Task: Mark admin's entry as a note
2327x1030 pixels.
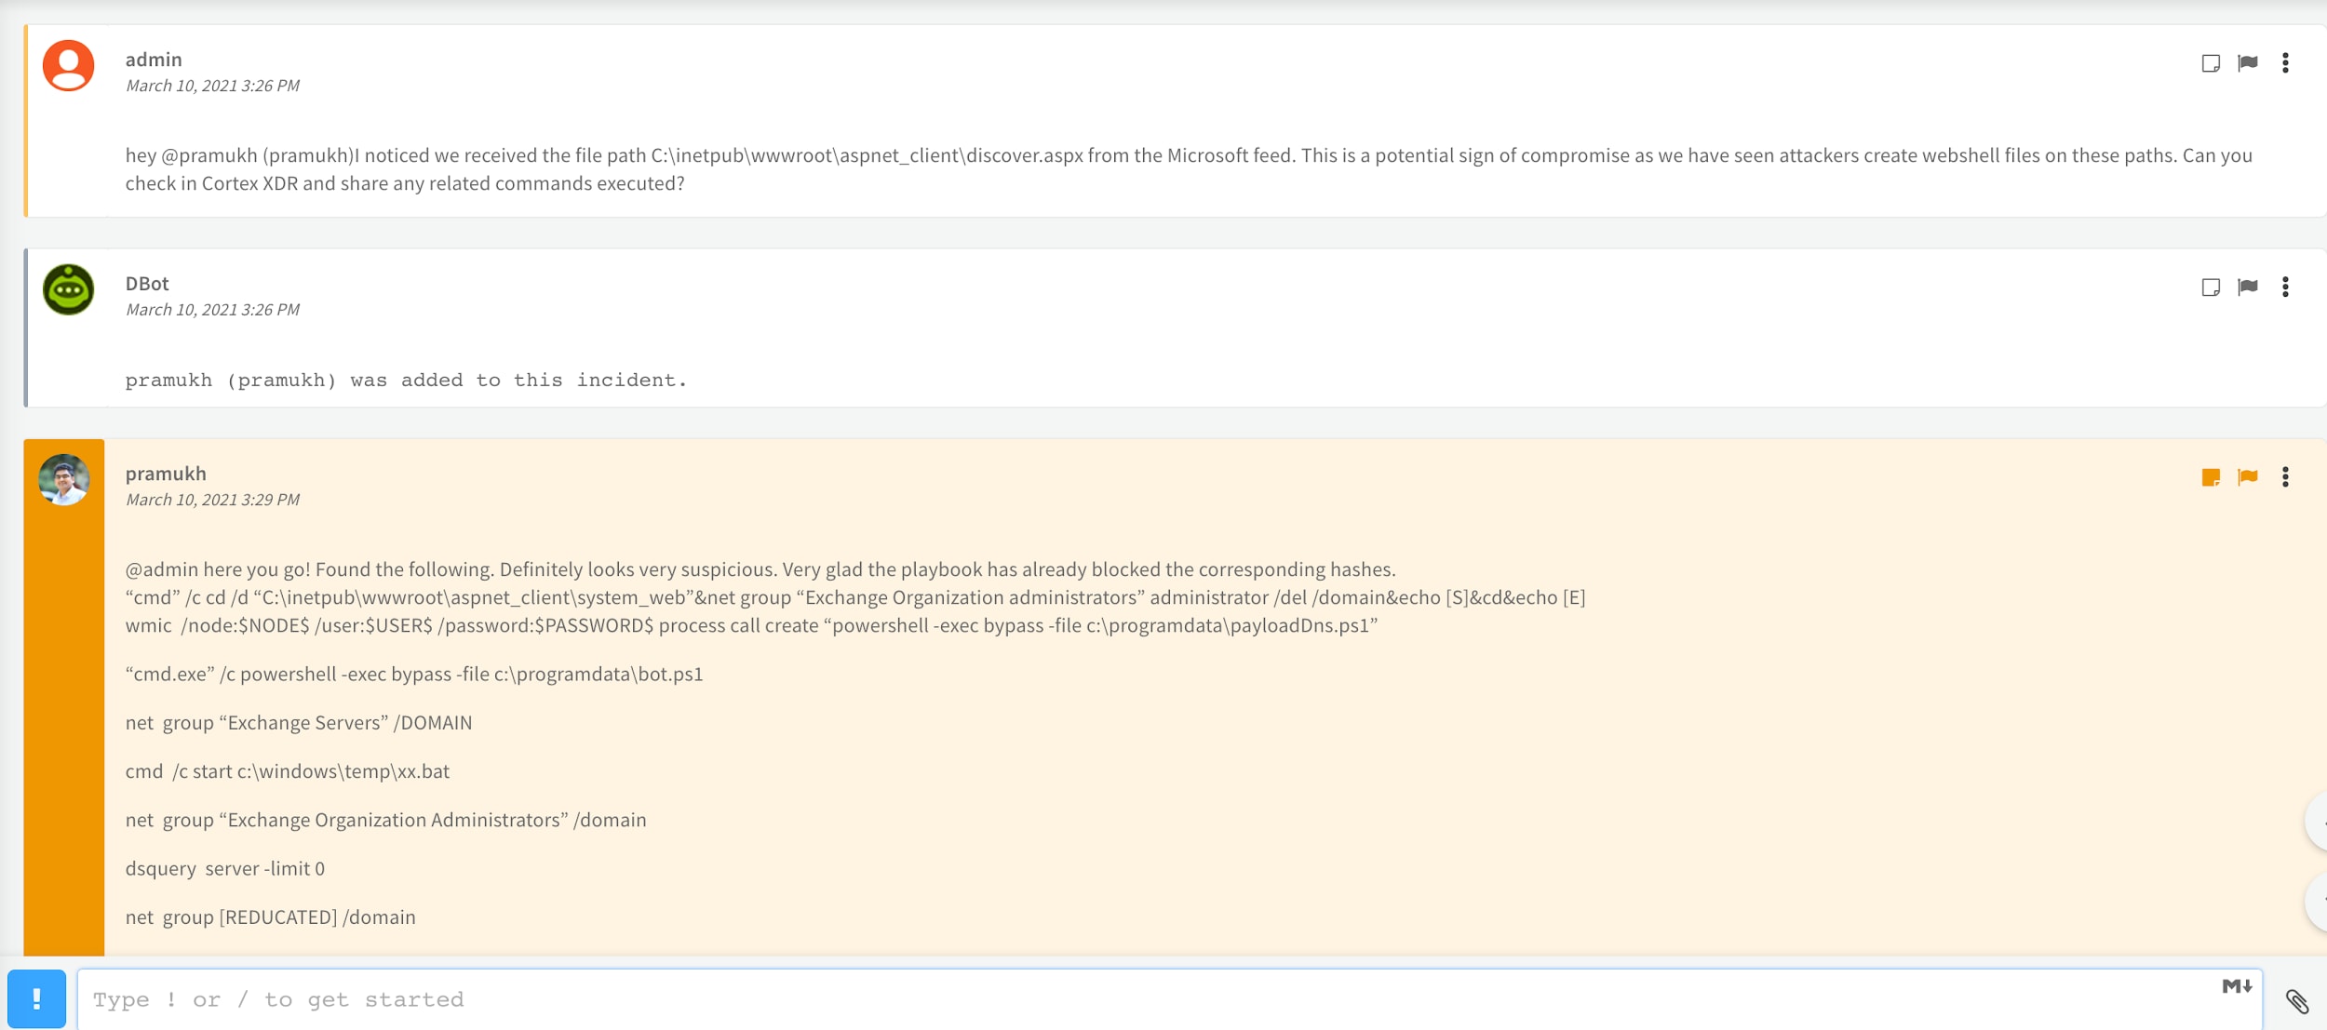Action: [2211, 63]
